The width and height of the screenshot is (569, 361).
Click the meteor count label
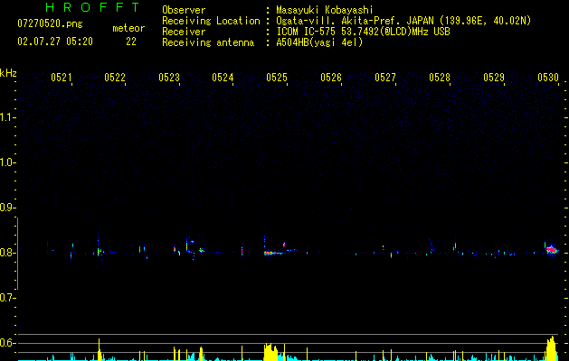[x=128, y=28]
